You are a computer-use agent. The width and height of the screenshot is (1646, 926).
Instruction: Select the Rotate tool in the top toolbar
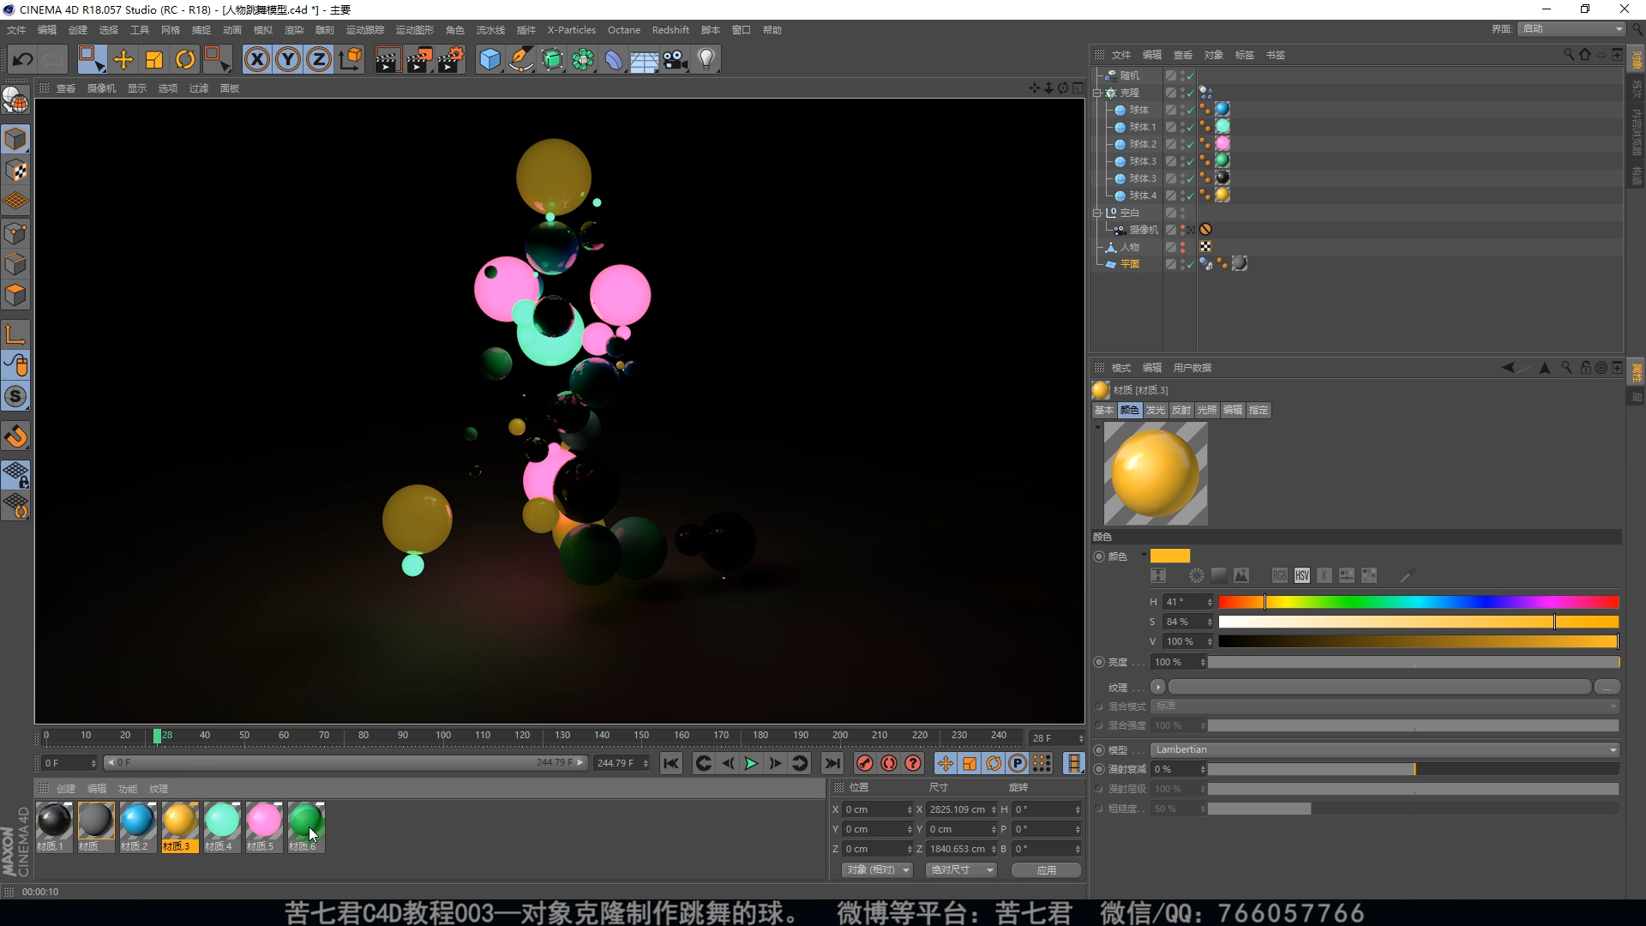click(185, 59)
